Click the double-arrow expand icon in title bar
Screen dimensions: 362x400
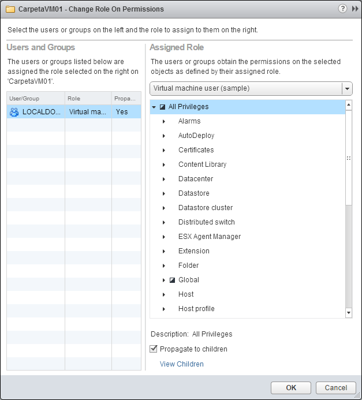pyautogui.click(x=354, y=9)
